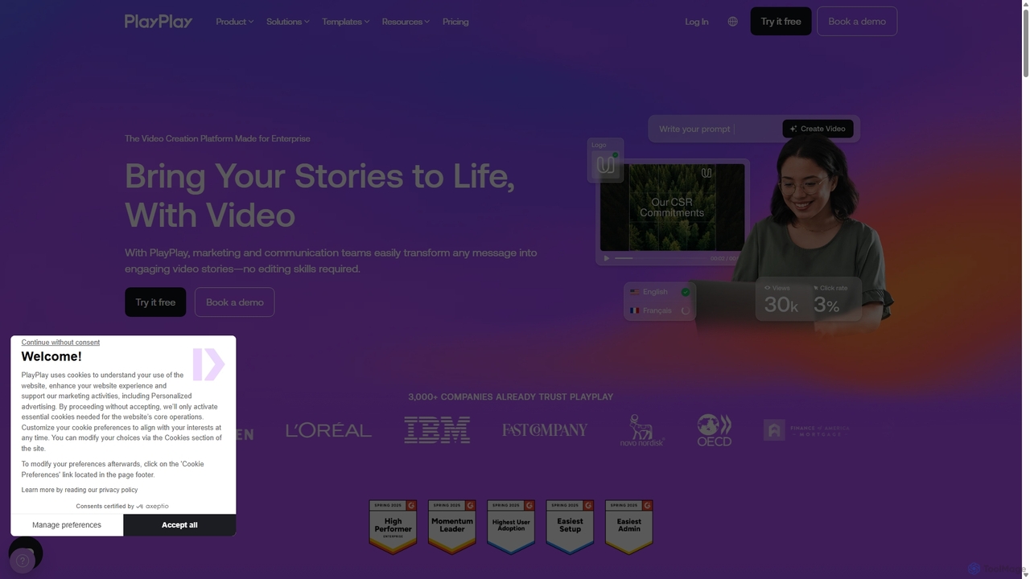The width and height of the screenshot is (1030, 579).
Task: Expand the Solutions menu
Action: point(288,22)
